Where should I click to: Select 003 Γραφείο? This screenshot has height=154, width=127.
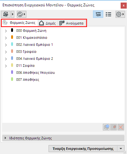26,52
